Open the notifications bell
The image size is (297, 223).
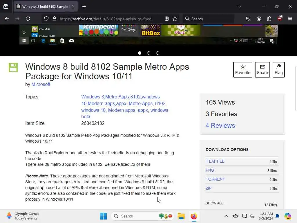point(277,216)
